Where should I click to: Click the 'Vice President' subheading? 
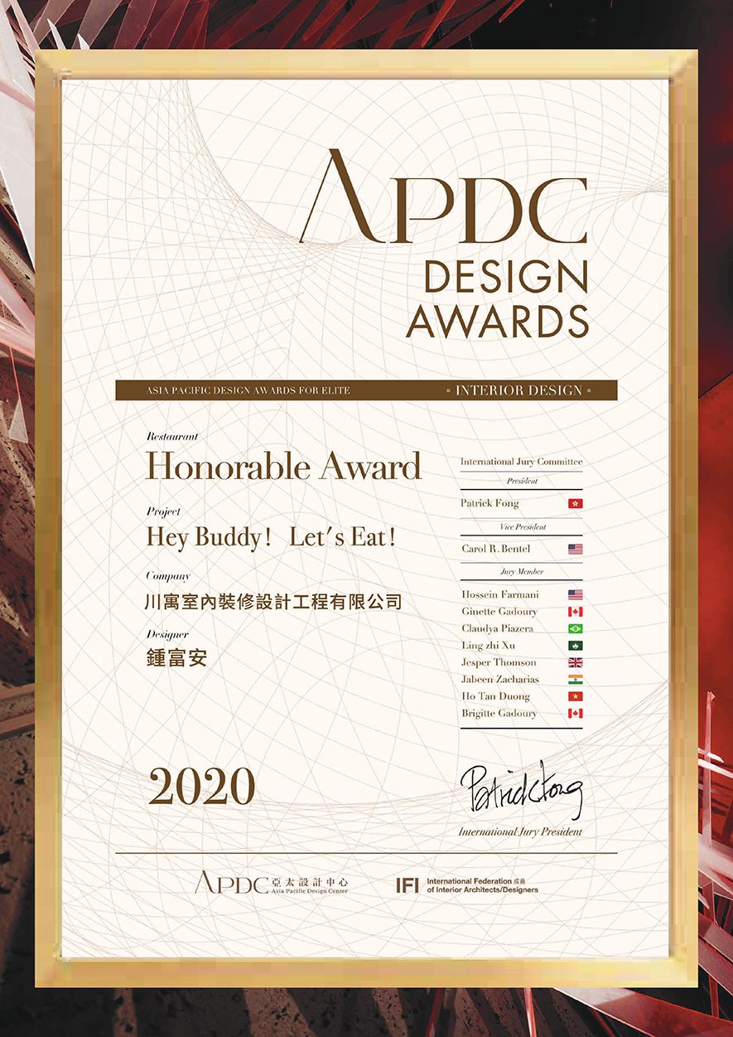[523, 526]
